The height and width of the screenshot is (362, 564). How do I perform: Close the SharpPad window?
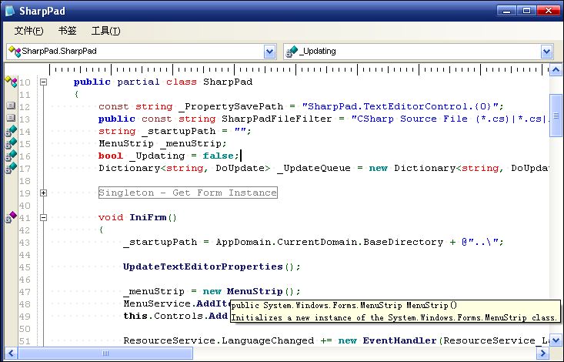point(548,11)
